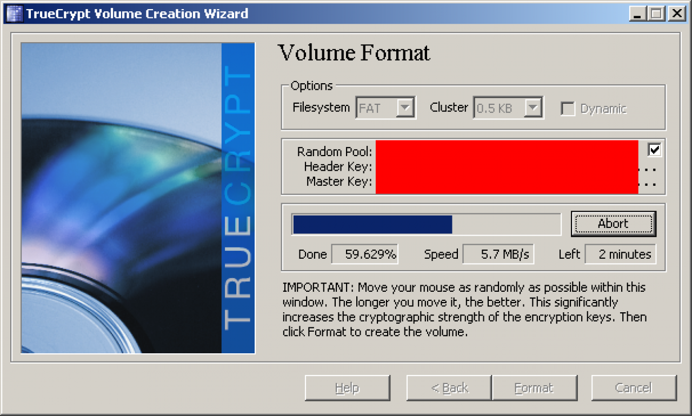The width and height of the screenshot is (692, 416).
Task: Click the Random Pool label
Action: click(x=335, y=152)
